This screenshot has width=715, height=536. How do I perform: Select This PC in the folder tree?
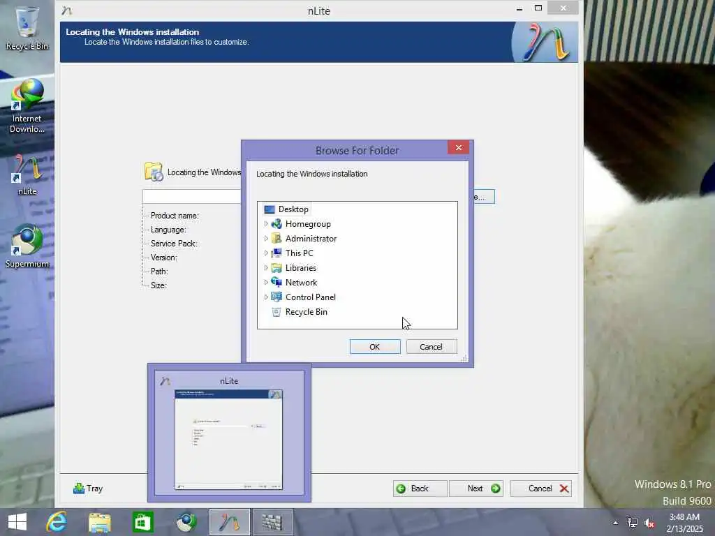point(299,253)
